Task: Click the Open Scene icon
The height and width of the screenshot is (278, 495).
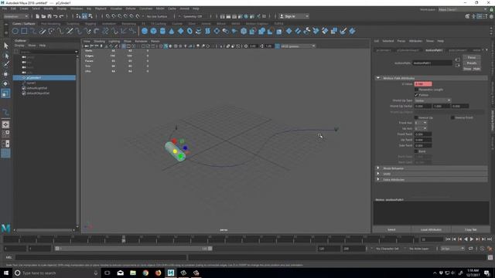Action: 43,16
